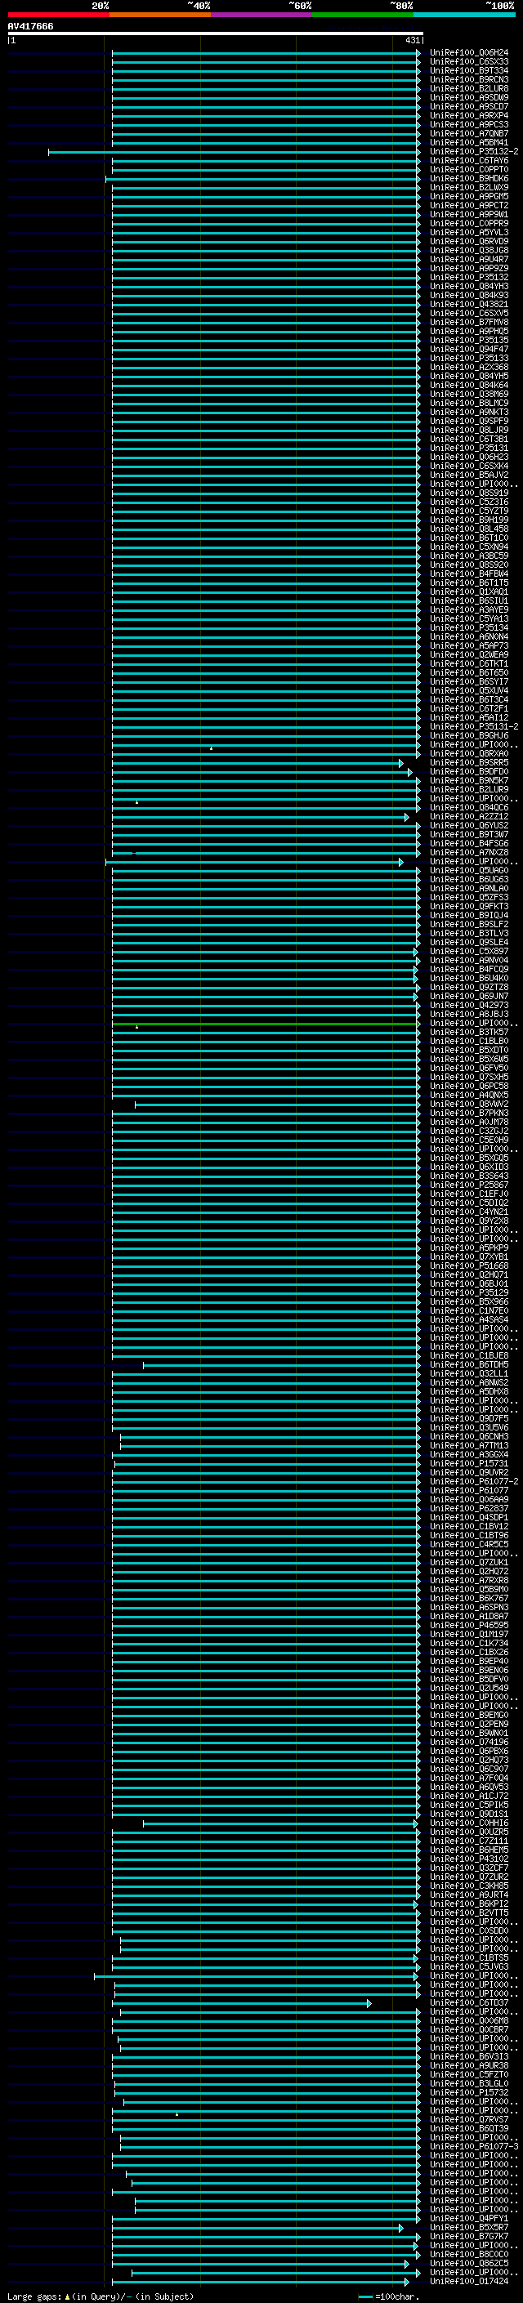Click the green ~80% identity color segment
The image size is (523, 2303).
coord(363,15)
